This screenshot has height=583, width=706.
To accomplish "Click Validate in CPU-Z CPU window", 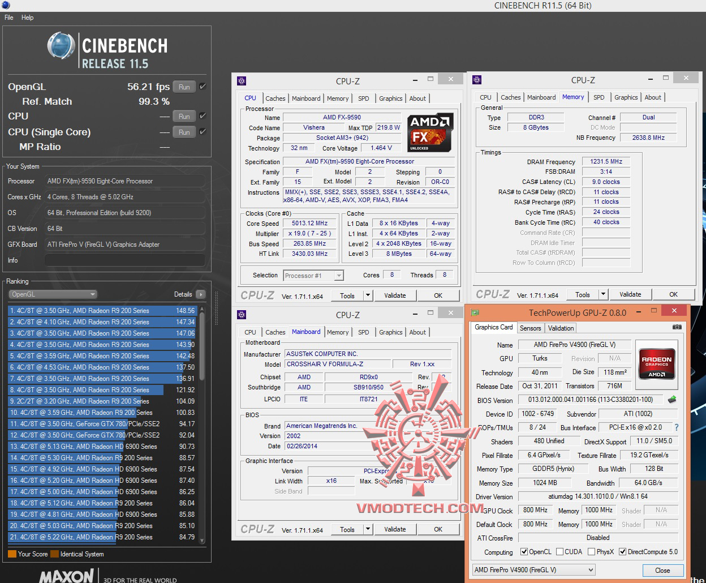I will tap(395, 295).
